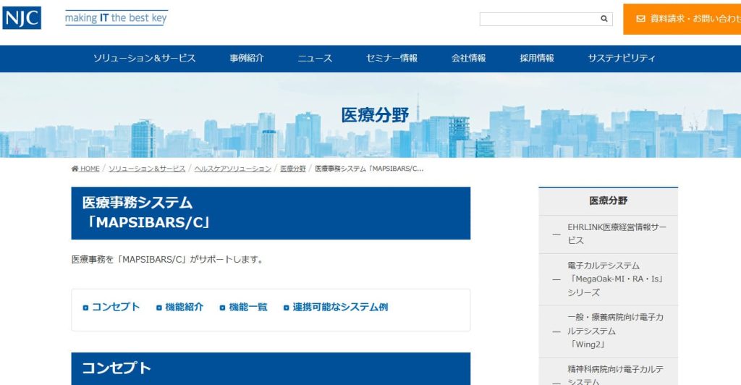Click the 医療分野 banner title

coord(376,115)
